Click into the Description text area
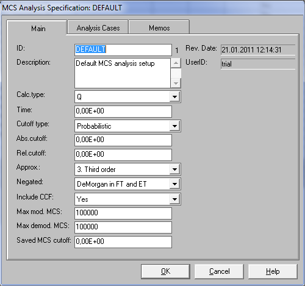Viewport: 305px width, 286px height. [x=123, y=73]
